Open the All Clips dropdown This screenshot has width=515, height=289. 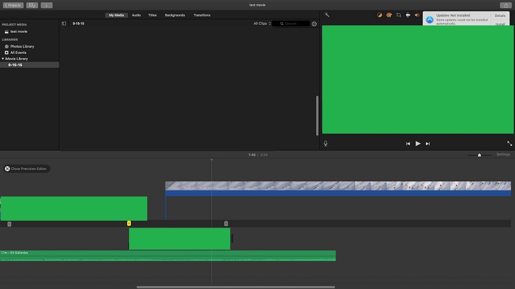(x=262, y=24)
